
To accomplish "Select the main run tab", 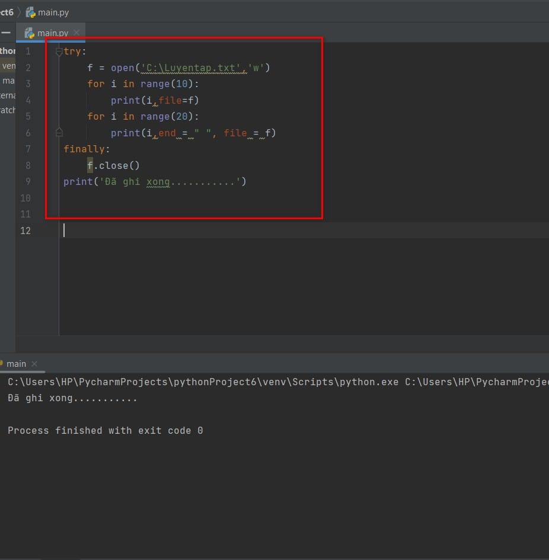I will coord(16,364).
